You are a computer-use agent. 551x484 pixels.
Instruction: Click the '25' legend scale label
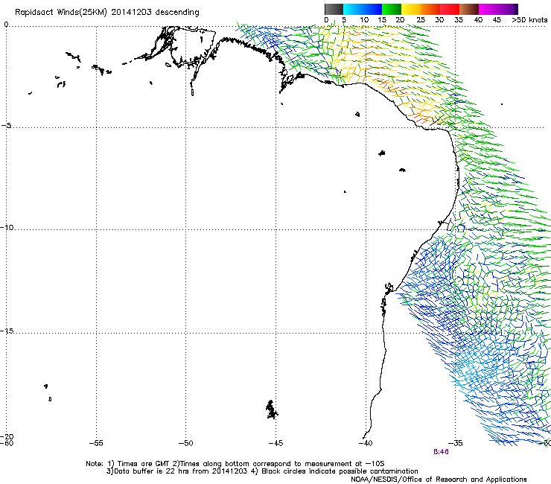click(421, 20)
